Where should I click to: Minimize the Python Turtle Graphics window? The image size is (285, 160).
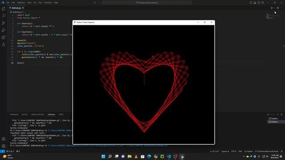[x=198, y=22]
